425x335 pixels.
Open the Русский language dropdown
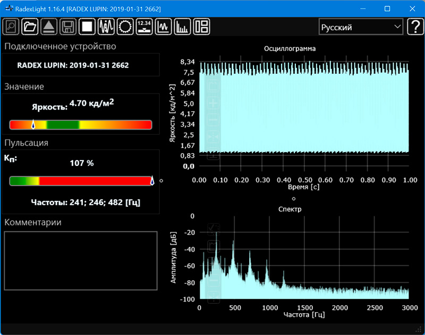coord(361,27)
